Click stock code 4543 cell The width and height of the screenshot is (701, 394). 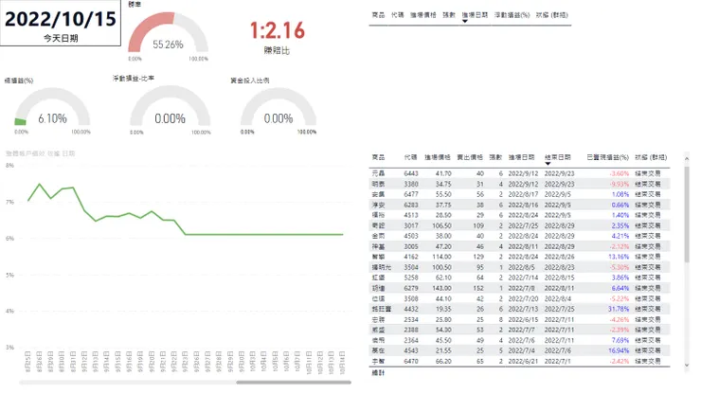(x=411, y=350)
